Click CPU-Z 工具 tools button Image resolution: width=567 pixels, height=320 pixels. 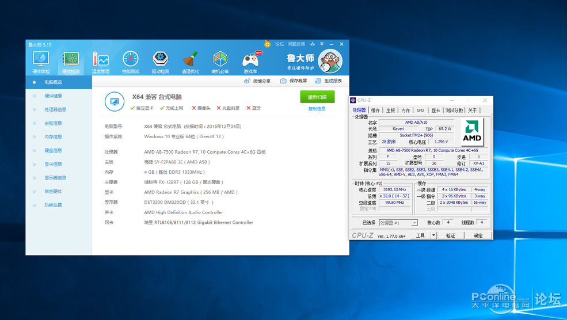coord(421,235)
